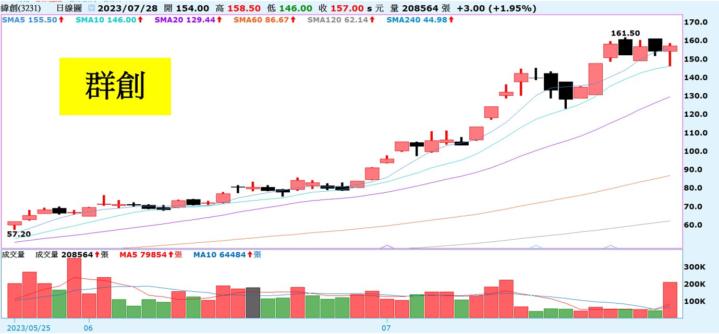
Task: Click the yellow 群創 annotation box
Action: click(115, 86)
